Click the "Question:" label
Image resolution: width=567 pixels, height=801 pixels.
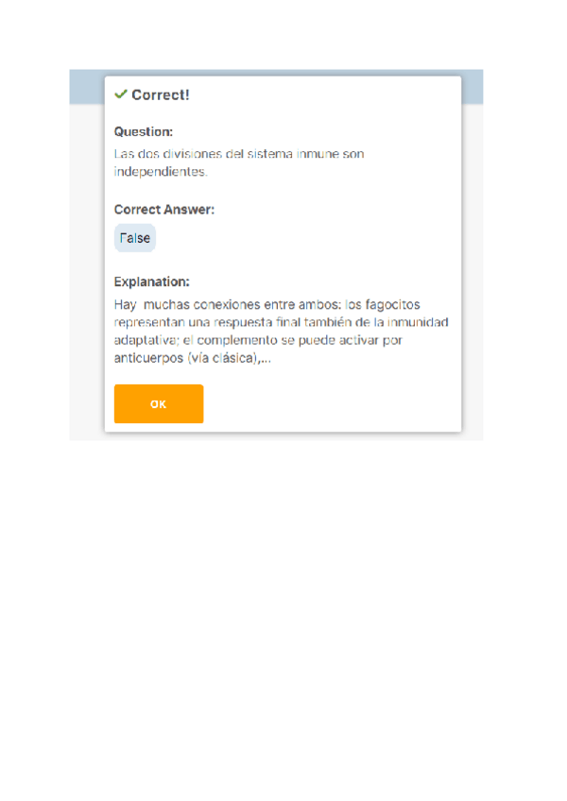pyautogui.click(x=144, y=132)
